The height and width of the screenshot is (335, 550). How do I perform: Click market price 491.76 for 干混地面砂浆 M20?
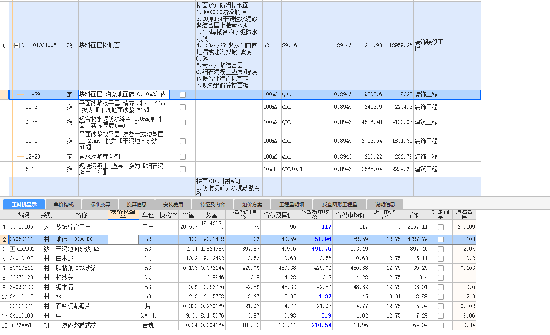pos(314,249)
